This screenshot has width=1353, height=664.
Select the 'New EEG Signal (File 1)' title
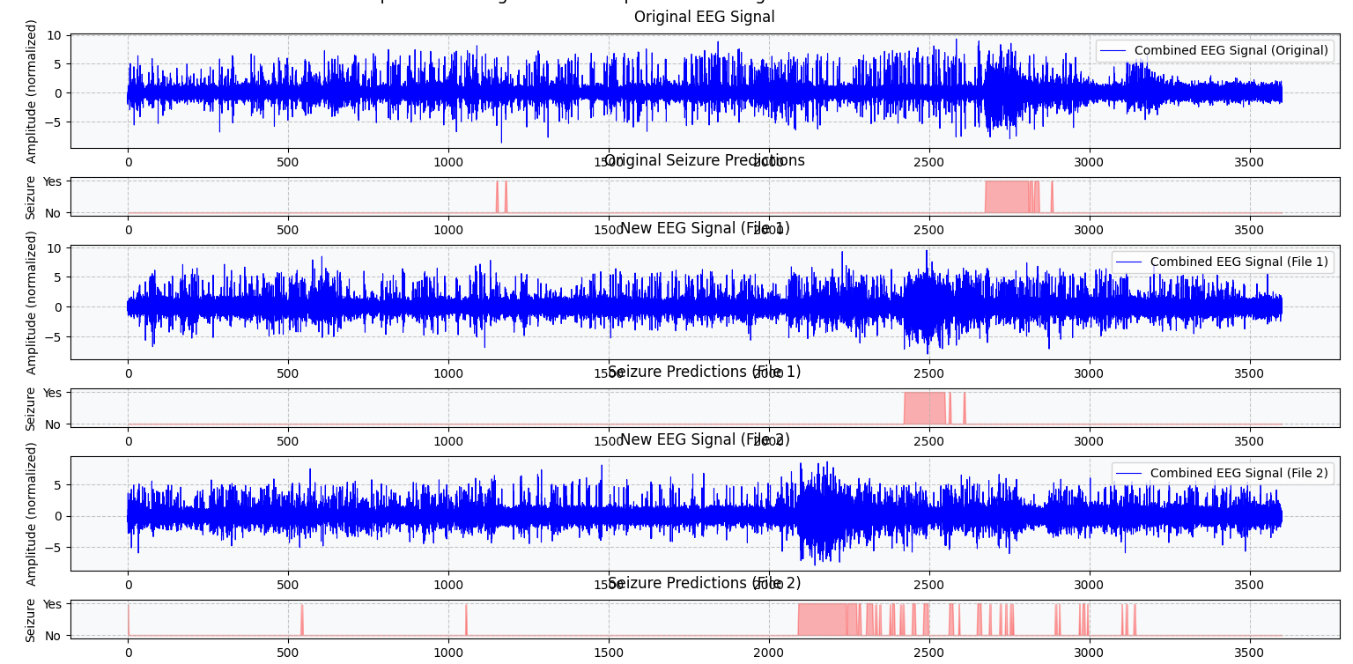coord(704,228)
